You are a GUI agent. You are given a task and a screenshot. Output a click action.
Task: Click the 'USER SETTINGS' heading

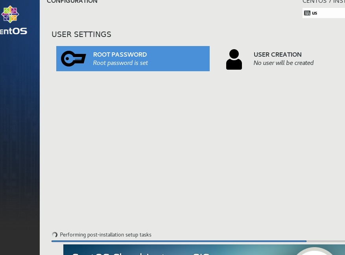pos(81,34)
